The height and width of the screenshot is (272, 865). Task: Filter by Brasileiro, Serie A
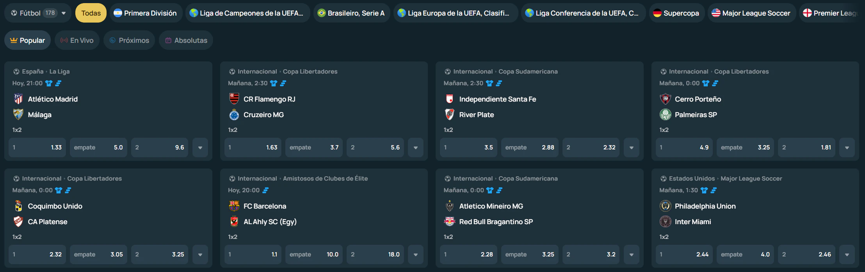point(352,13)
